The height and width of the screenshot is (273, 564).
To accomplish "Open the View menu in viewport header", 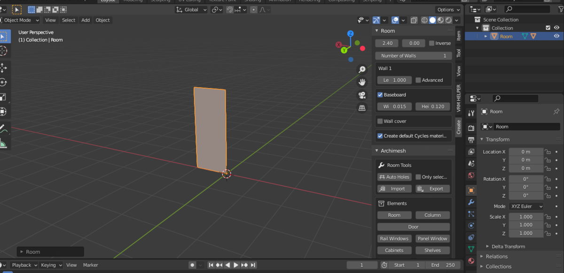I will point(50,20).
